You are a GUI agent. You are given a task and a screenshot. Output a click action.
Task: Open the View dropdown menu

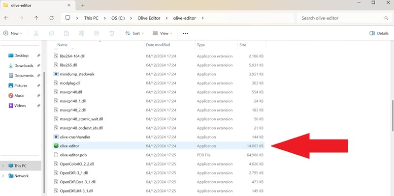pyautogui.click(x=163, y=33)
